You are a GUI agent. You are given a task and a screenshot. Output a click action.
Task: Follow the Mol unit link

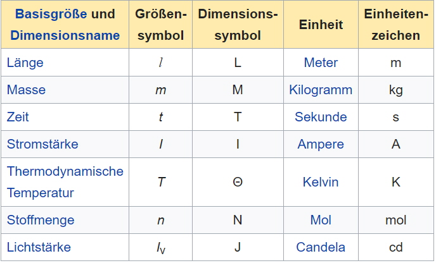321,220
